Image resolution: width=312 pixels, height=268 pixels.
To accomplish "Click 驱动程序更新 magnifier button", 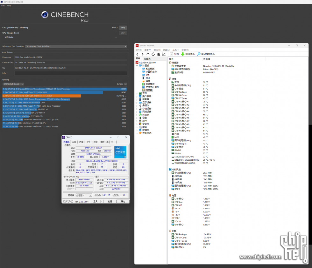I will pyautogui.click(x=206, y=54).
